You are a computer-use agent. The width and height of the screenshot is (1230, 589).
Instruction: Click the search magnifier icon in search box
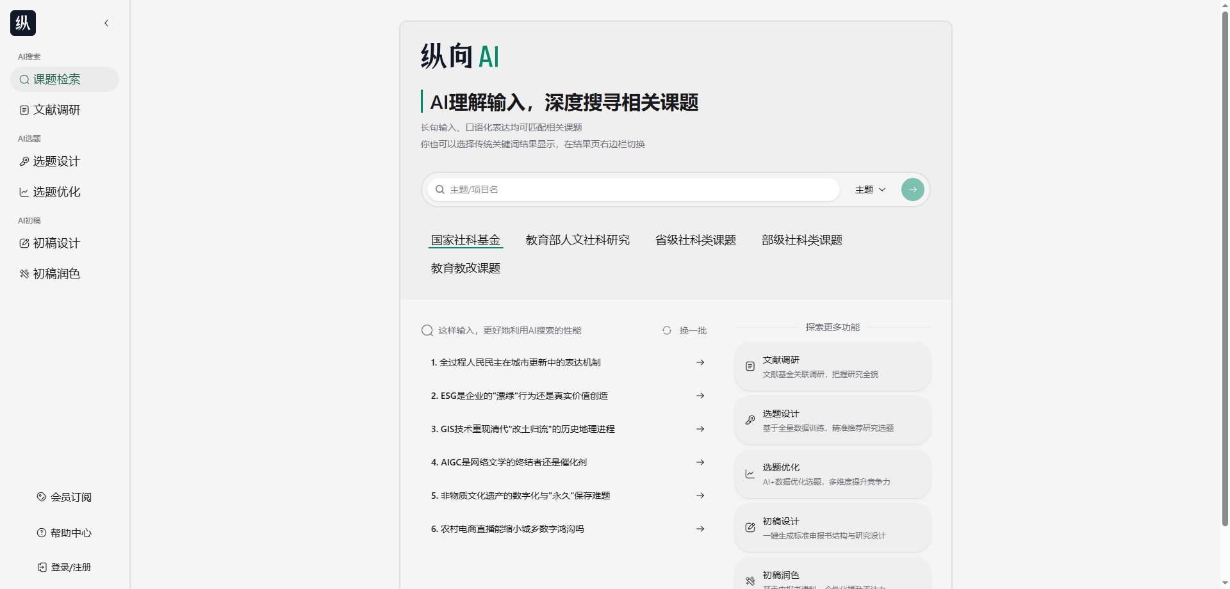click(440, 190)
